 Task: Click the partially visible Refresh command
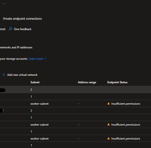tap(2, 29)
